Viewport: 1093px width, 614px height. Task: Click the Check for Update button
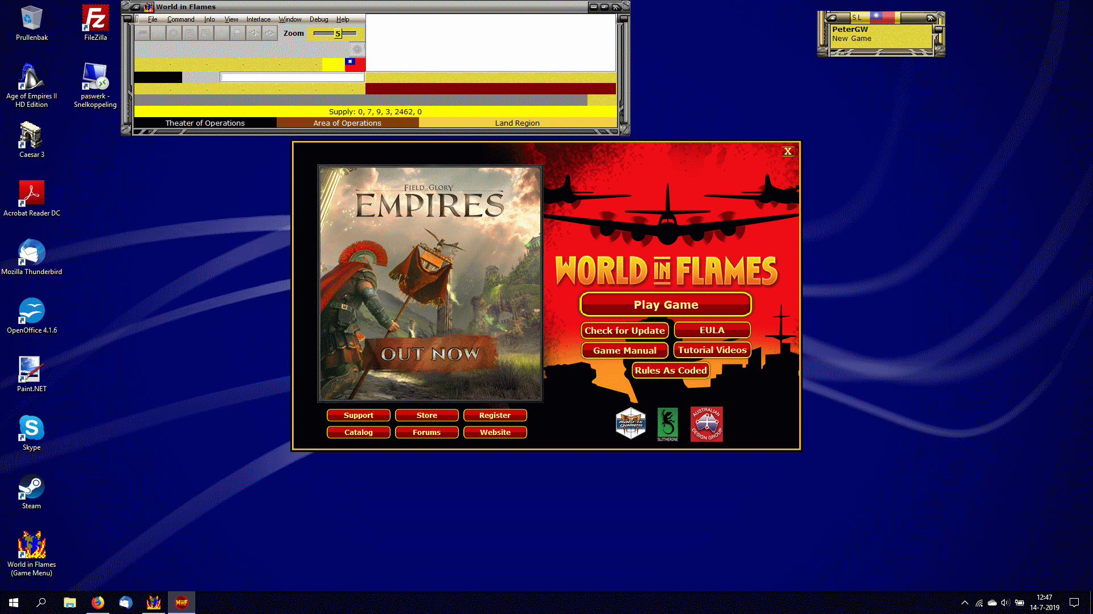624,330
